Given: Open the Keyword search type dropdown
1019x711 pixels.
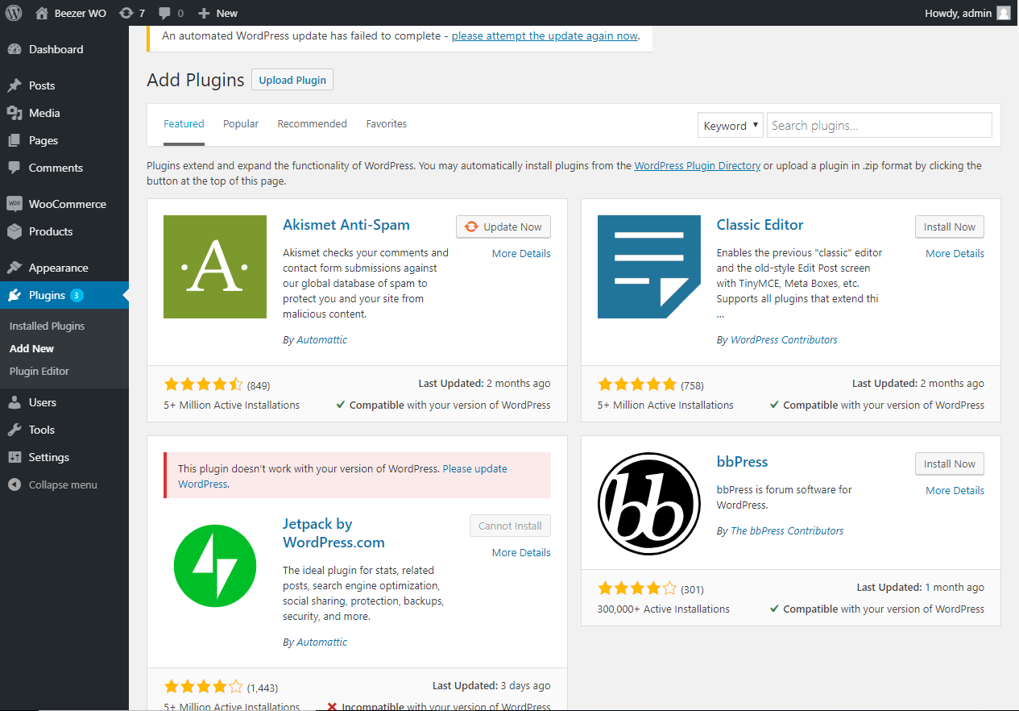Looking at the screenshot, I should click(730, 126).
